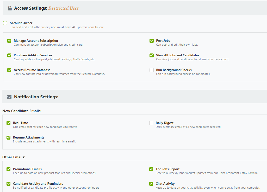Click the New Candidate Emails heading
The height and width of the screenshot is (192, 267).
22,111
